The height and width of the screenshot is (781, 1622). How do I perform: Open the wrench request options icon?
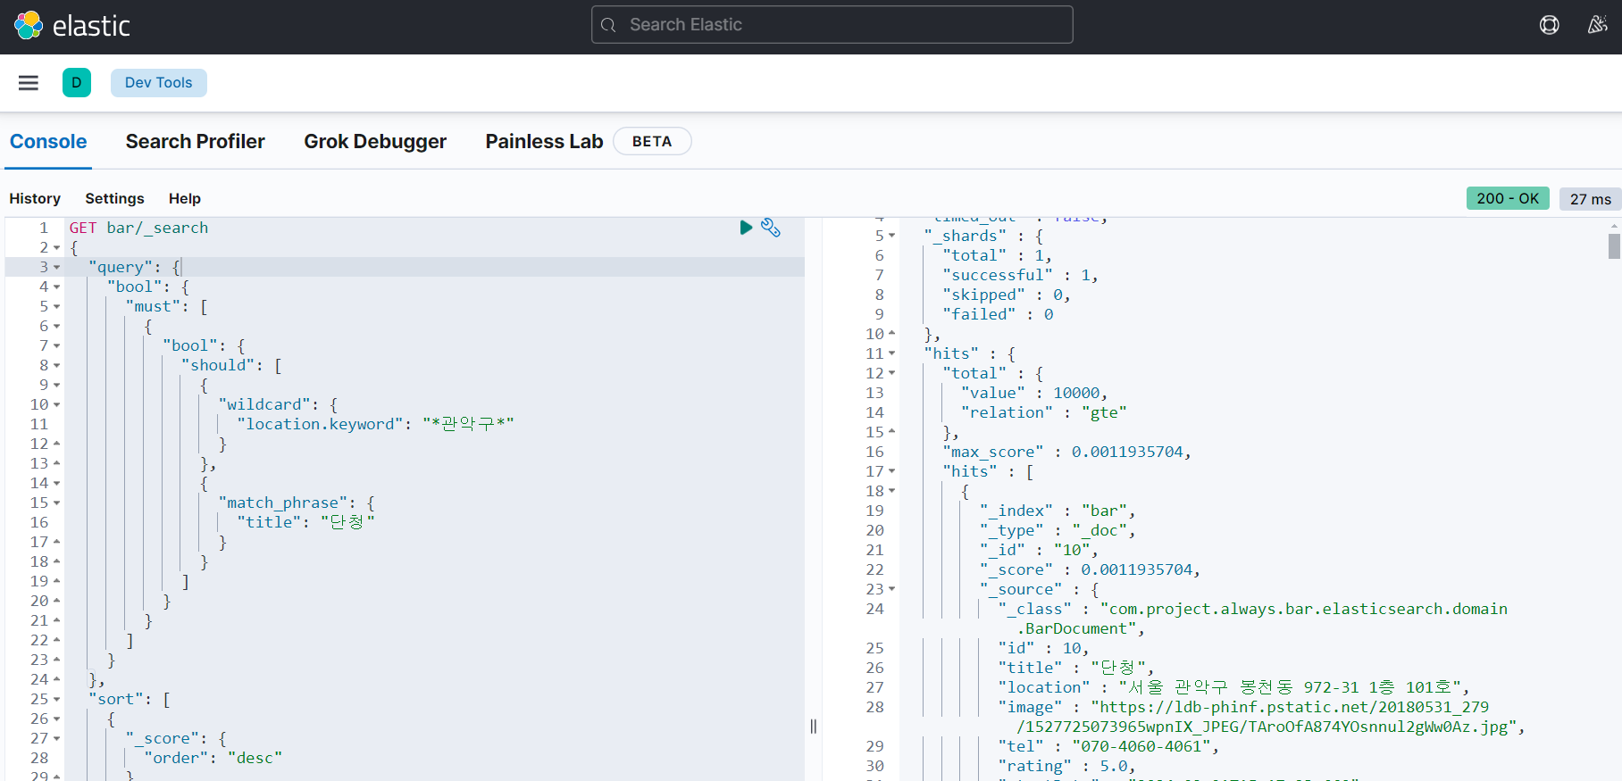[771, 228]
